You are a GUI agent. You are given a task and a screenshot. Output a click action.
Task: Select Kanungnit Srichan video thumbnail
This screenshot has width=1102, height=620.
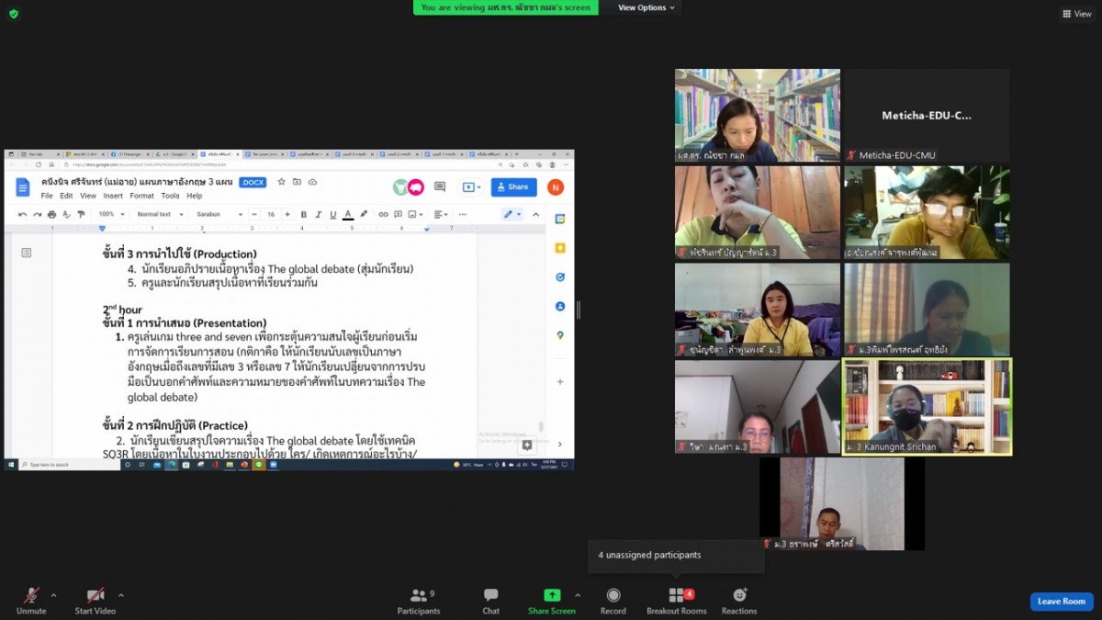(928, 407)
